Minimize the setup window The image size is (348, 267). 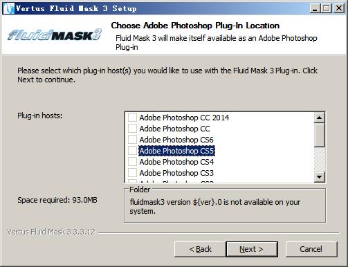click(x=315, y=8)
